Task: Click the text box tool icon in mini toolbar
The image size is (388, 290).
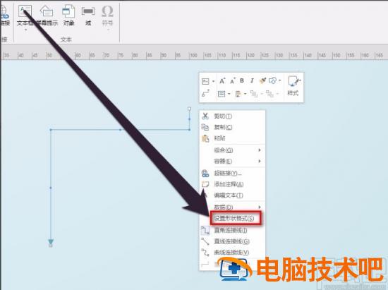Action: pos(205,81)
